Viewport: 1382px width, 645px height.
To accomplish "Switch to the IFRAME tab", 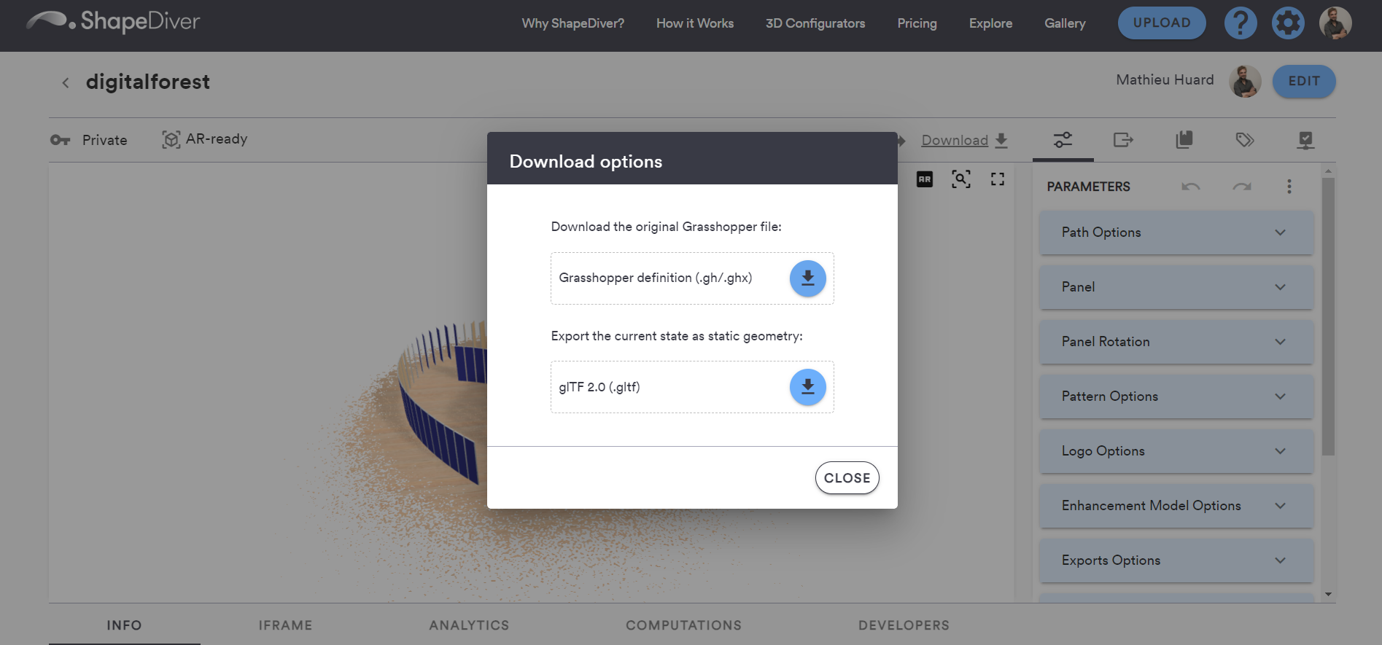I will 285,625.
